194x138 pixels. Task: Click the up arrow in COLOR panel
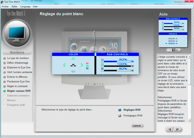(x=73, y=58)
